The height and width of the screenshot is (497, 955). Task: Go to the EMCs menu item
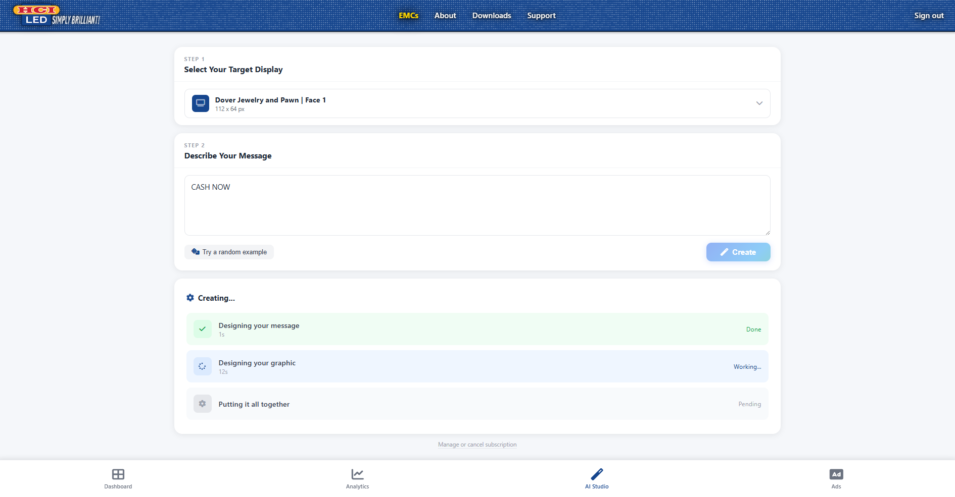pos(408,16)
